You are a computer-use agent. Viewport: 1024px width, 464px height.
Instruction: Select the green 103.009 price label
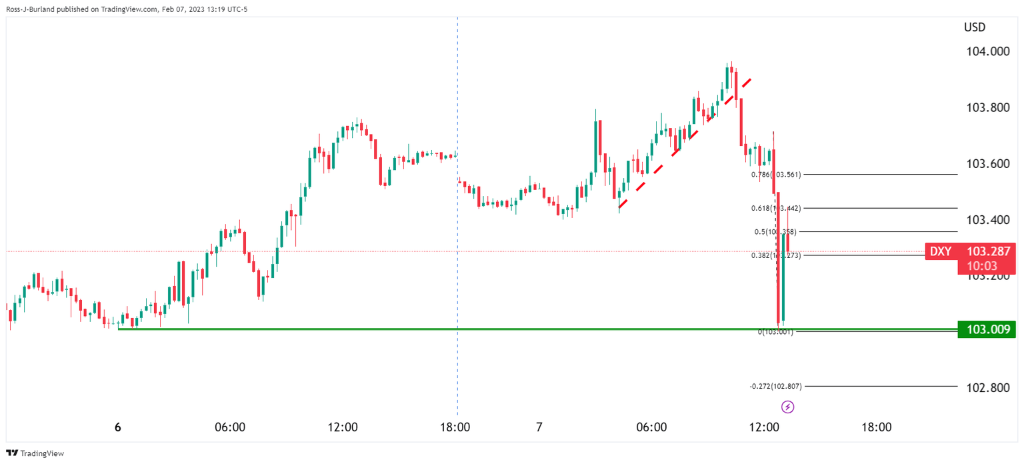click(986, 329)
